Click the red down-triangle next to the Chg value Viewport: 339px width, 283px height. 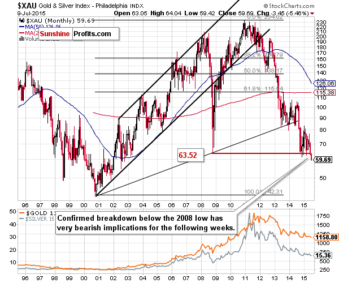tap(312, 14)
